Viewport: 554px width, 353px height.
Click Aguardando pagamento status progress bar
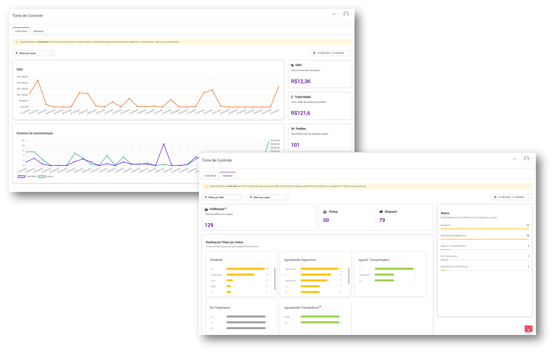484,239
